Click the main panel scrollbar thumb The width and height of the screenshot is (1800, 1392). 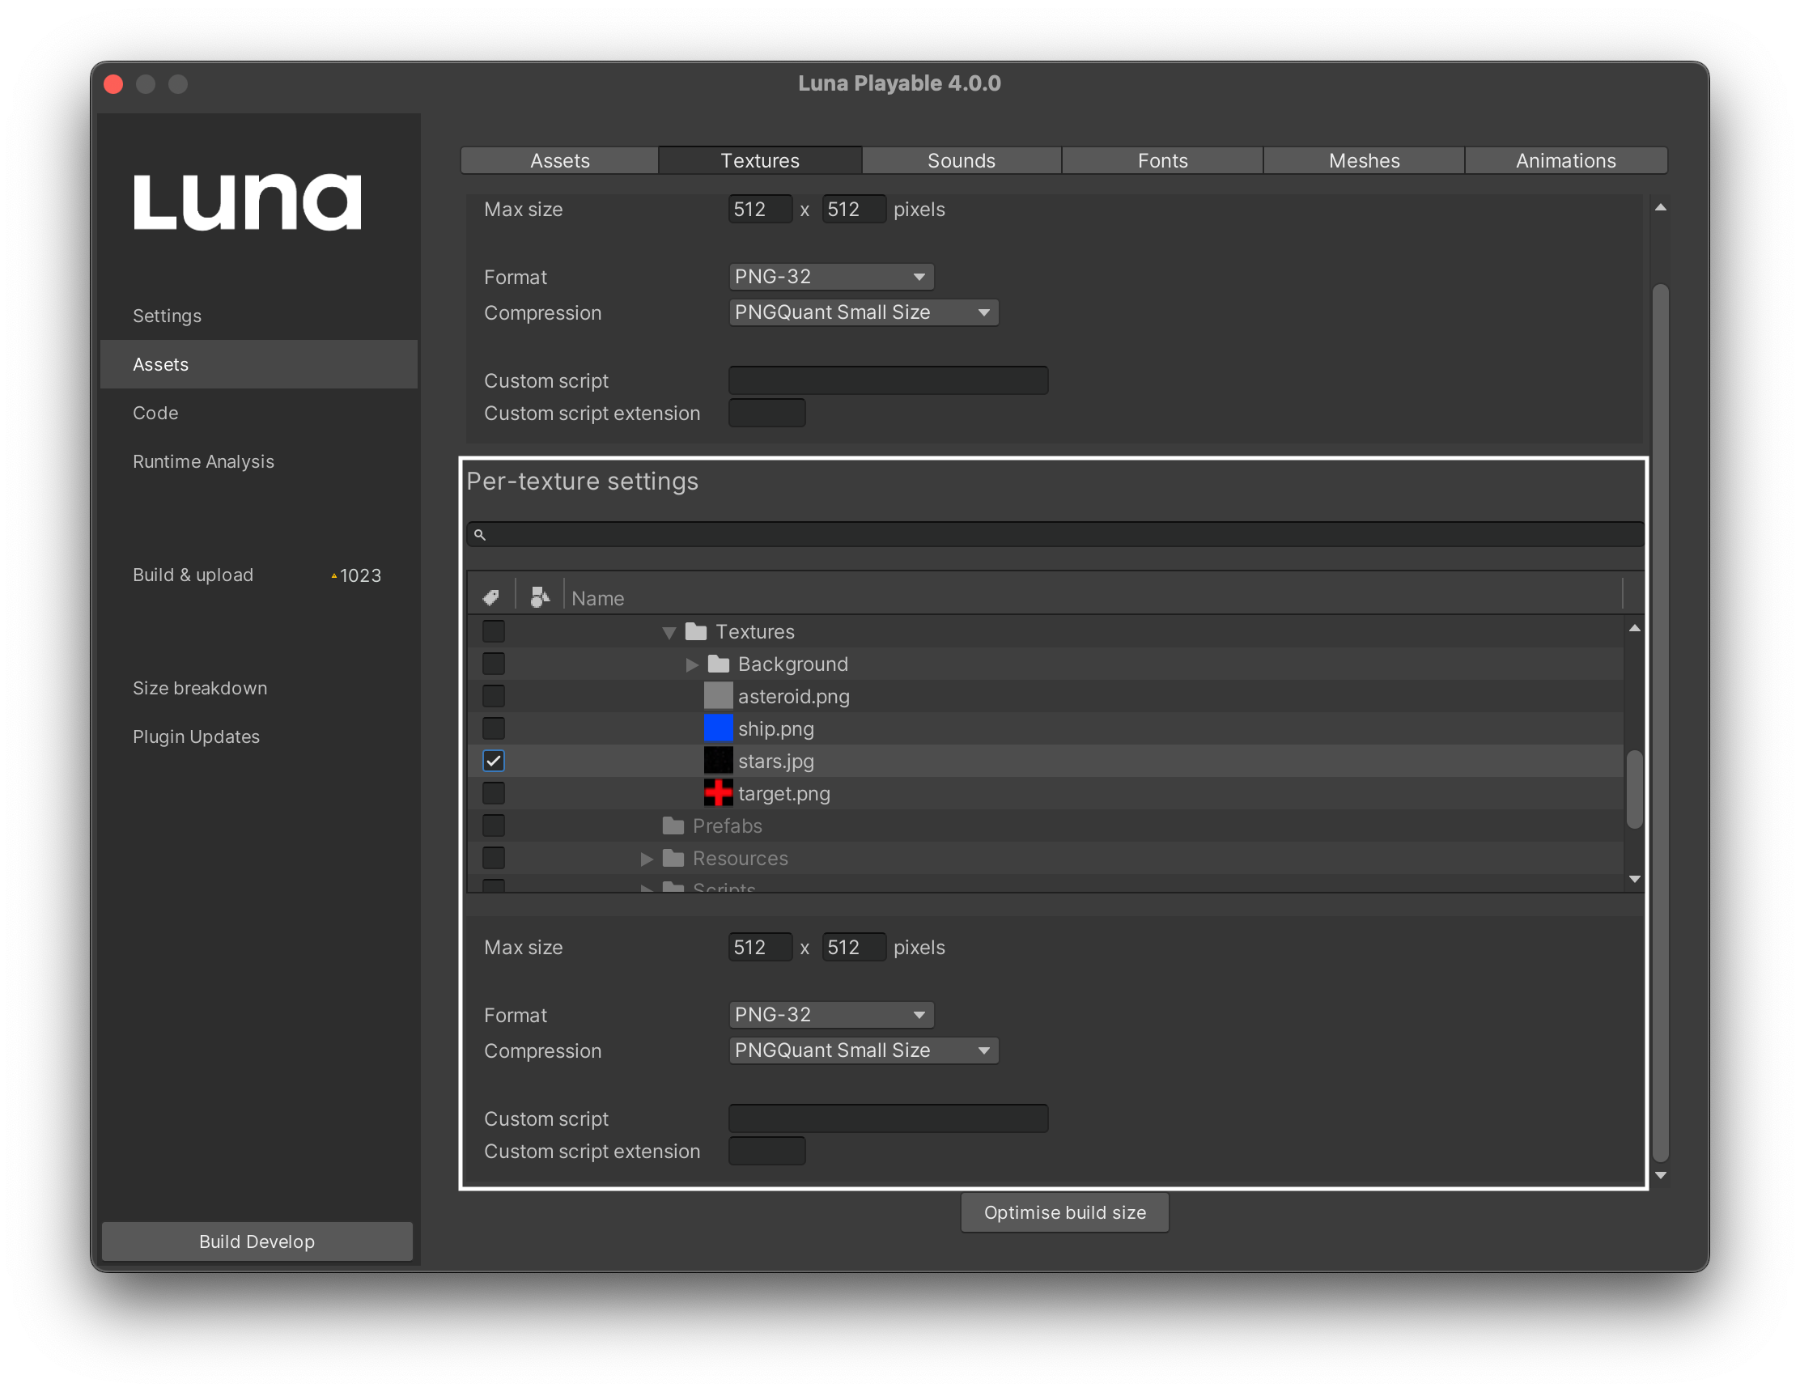click(1661, 722)
